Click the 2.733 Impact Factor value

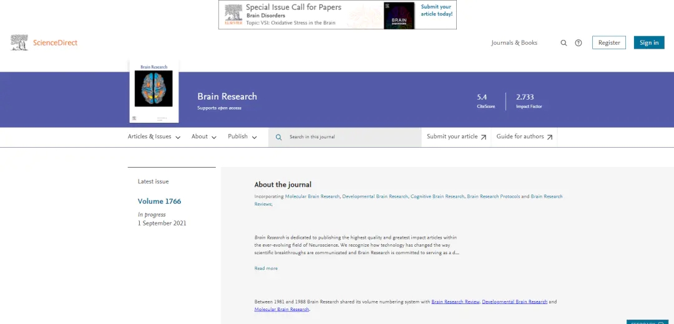click(x=525, y=97)
